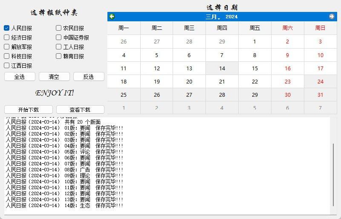Choose March 8 on the calendar

pyautogui.click(x=254, y=55)
